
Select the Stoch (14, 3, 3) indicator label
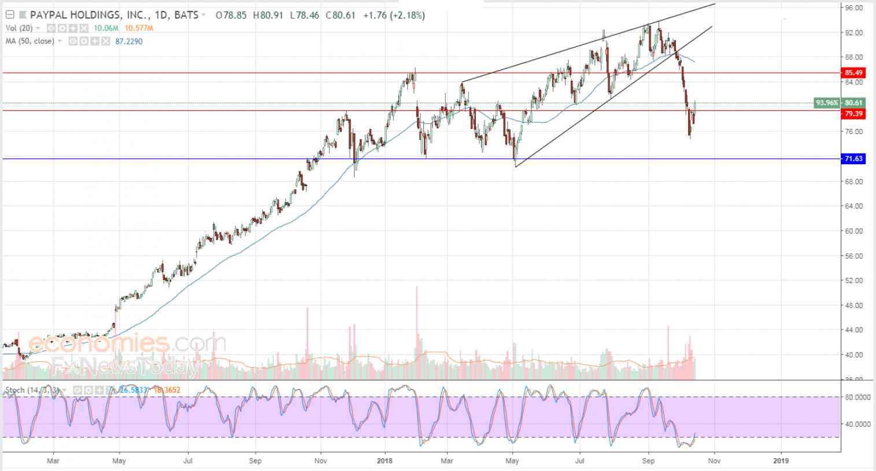click(x=33, y=390)
